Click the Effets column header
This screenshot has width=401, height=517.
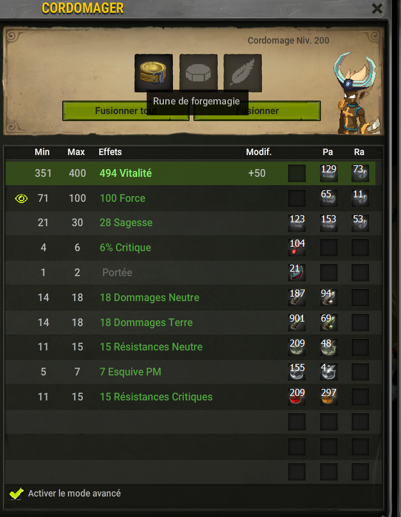[110, 152]
